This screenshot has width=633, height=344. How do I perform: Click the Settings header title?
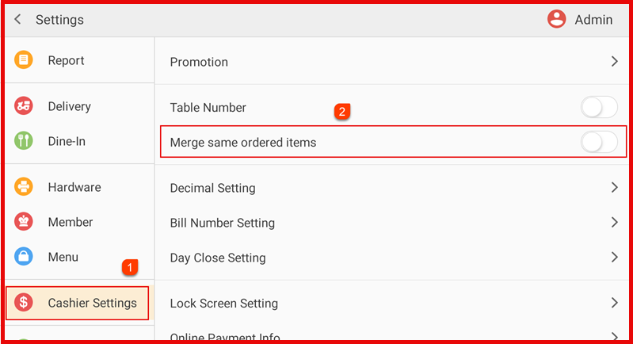59,20
